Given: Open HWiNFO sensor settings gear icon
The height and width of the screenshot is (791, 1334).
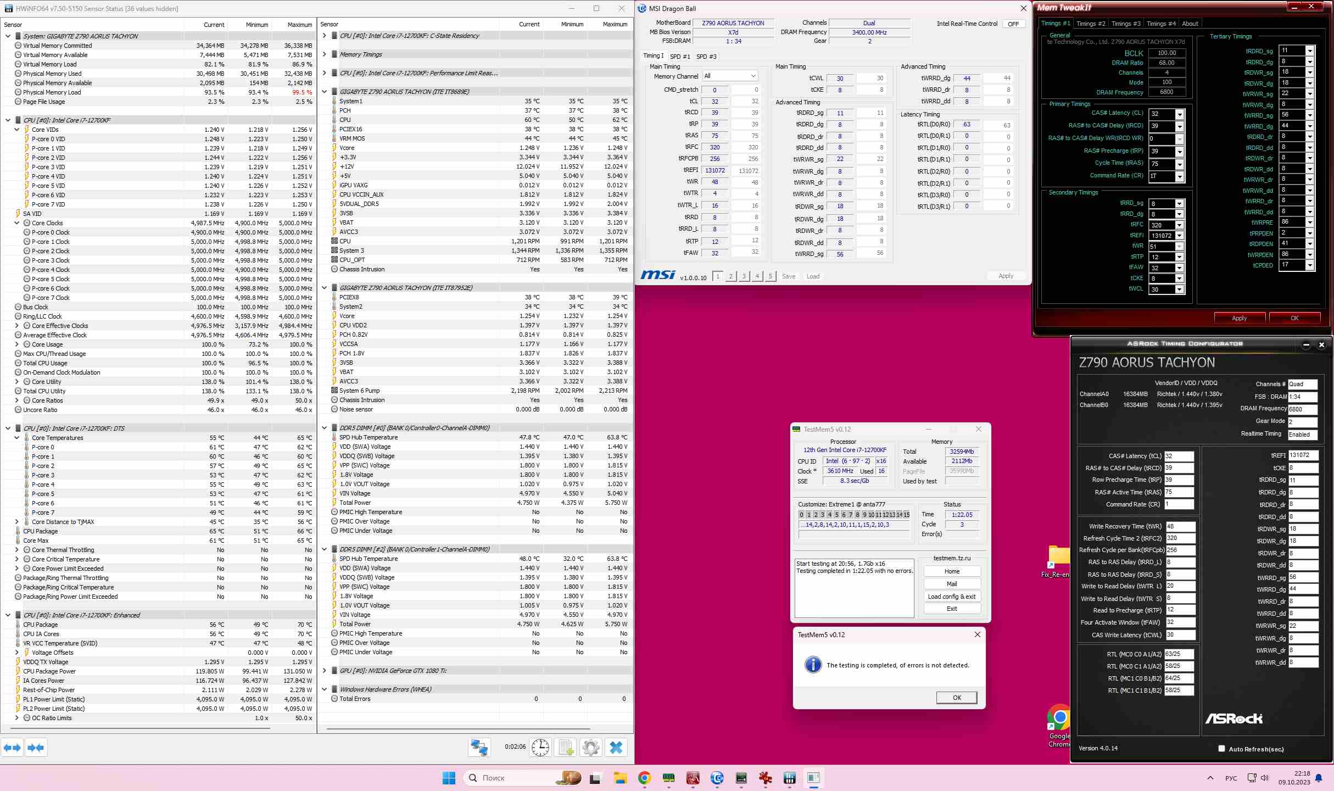Looking at the screenshot, I should point(591,748).
